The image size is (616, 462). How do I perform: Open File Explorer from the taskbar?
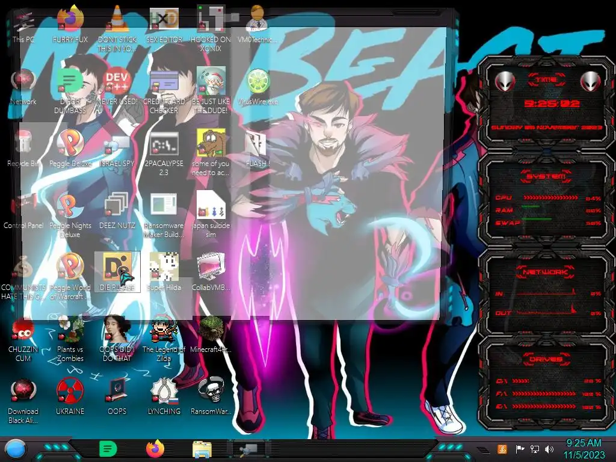(202, 449)
